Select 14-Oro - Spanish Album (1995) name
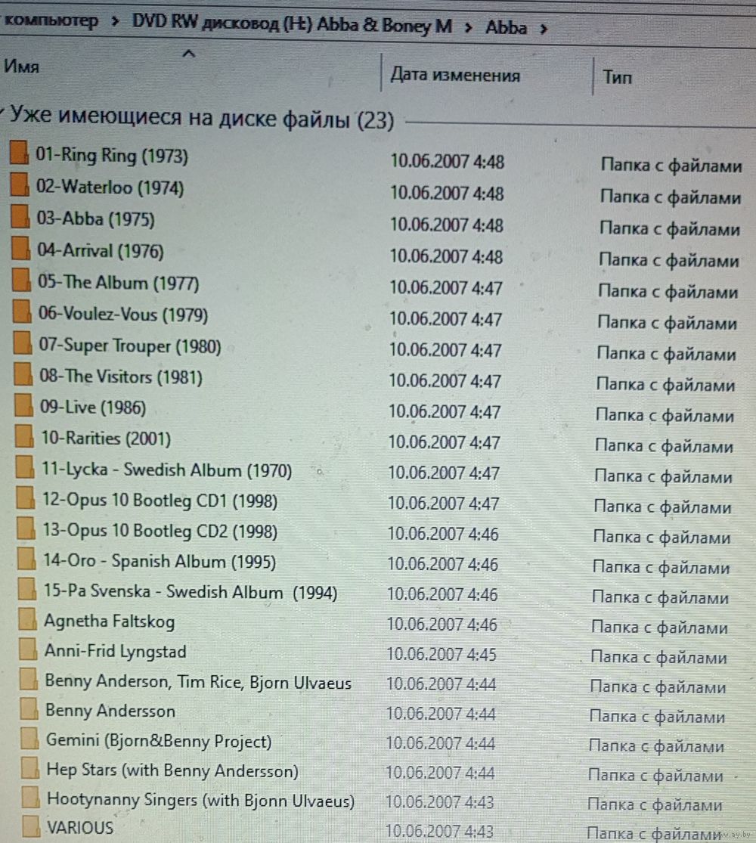Viewport: 756px width, 843px height. (160, 561)
